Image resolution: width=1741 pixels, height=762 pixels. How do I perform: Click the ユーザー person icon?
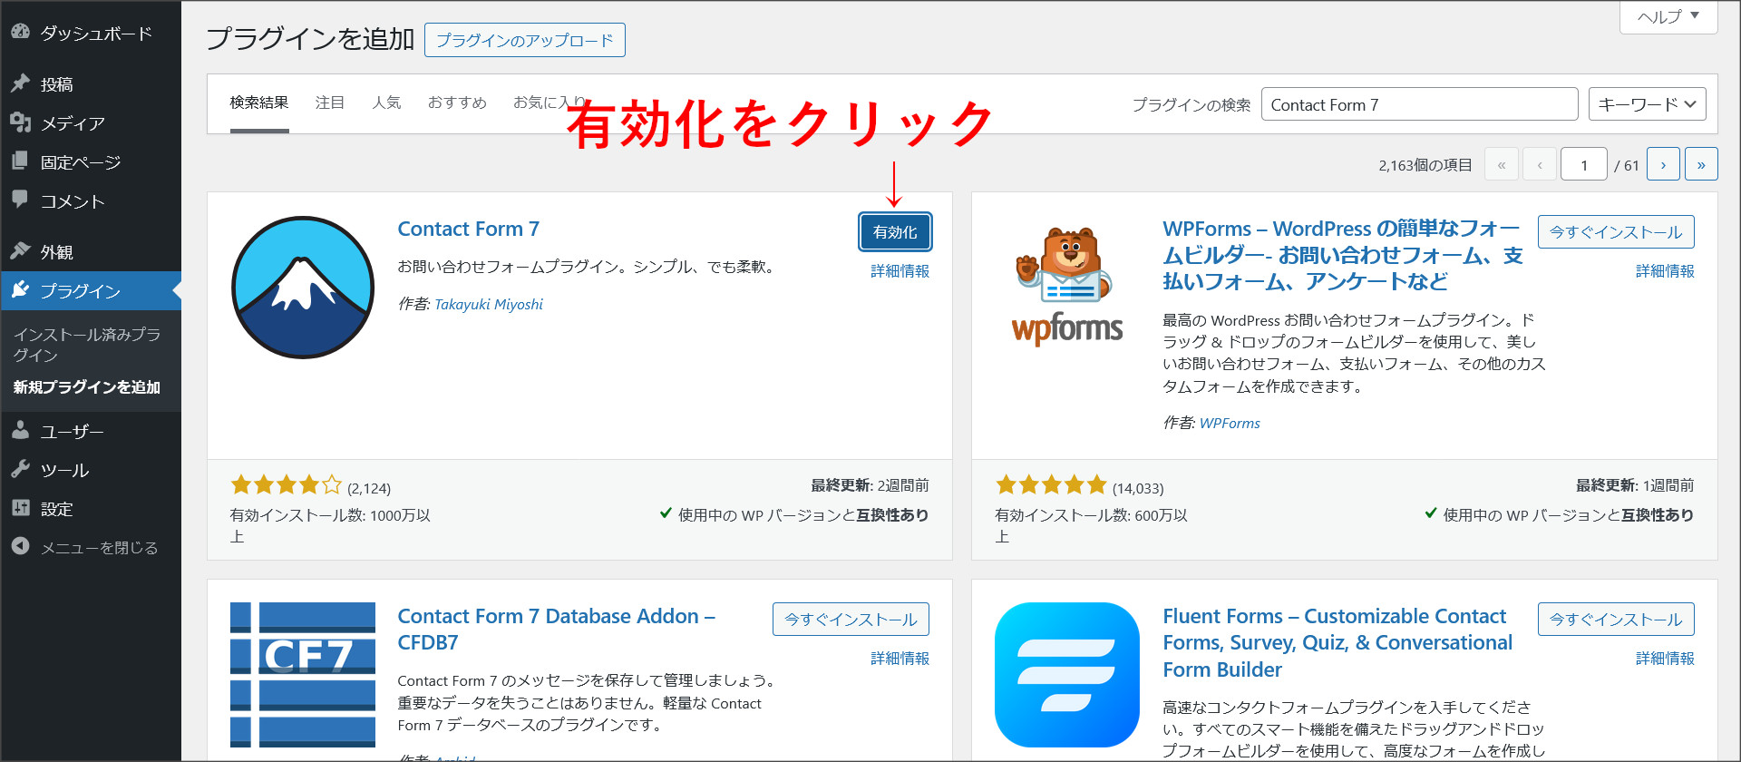coord(20,431)
